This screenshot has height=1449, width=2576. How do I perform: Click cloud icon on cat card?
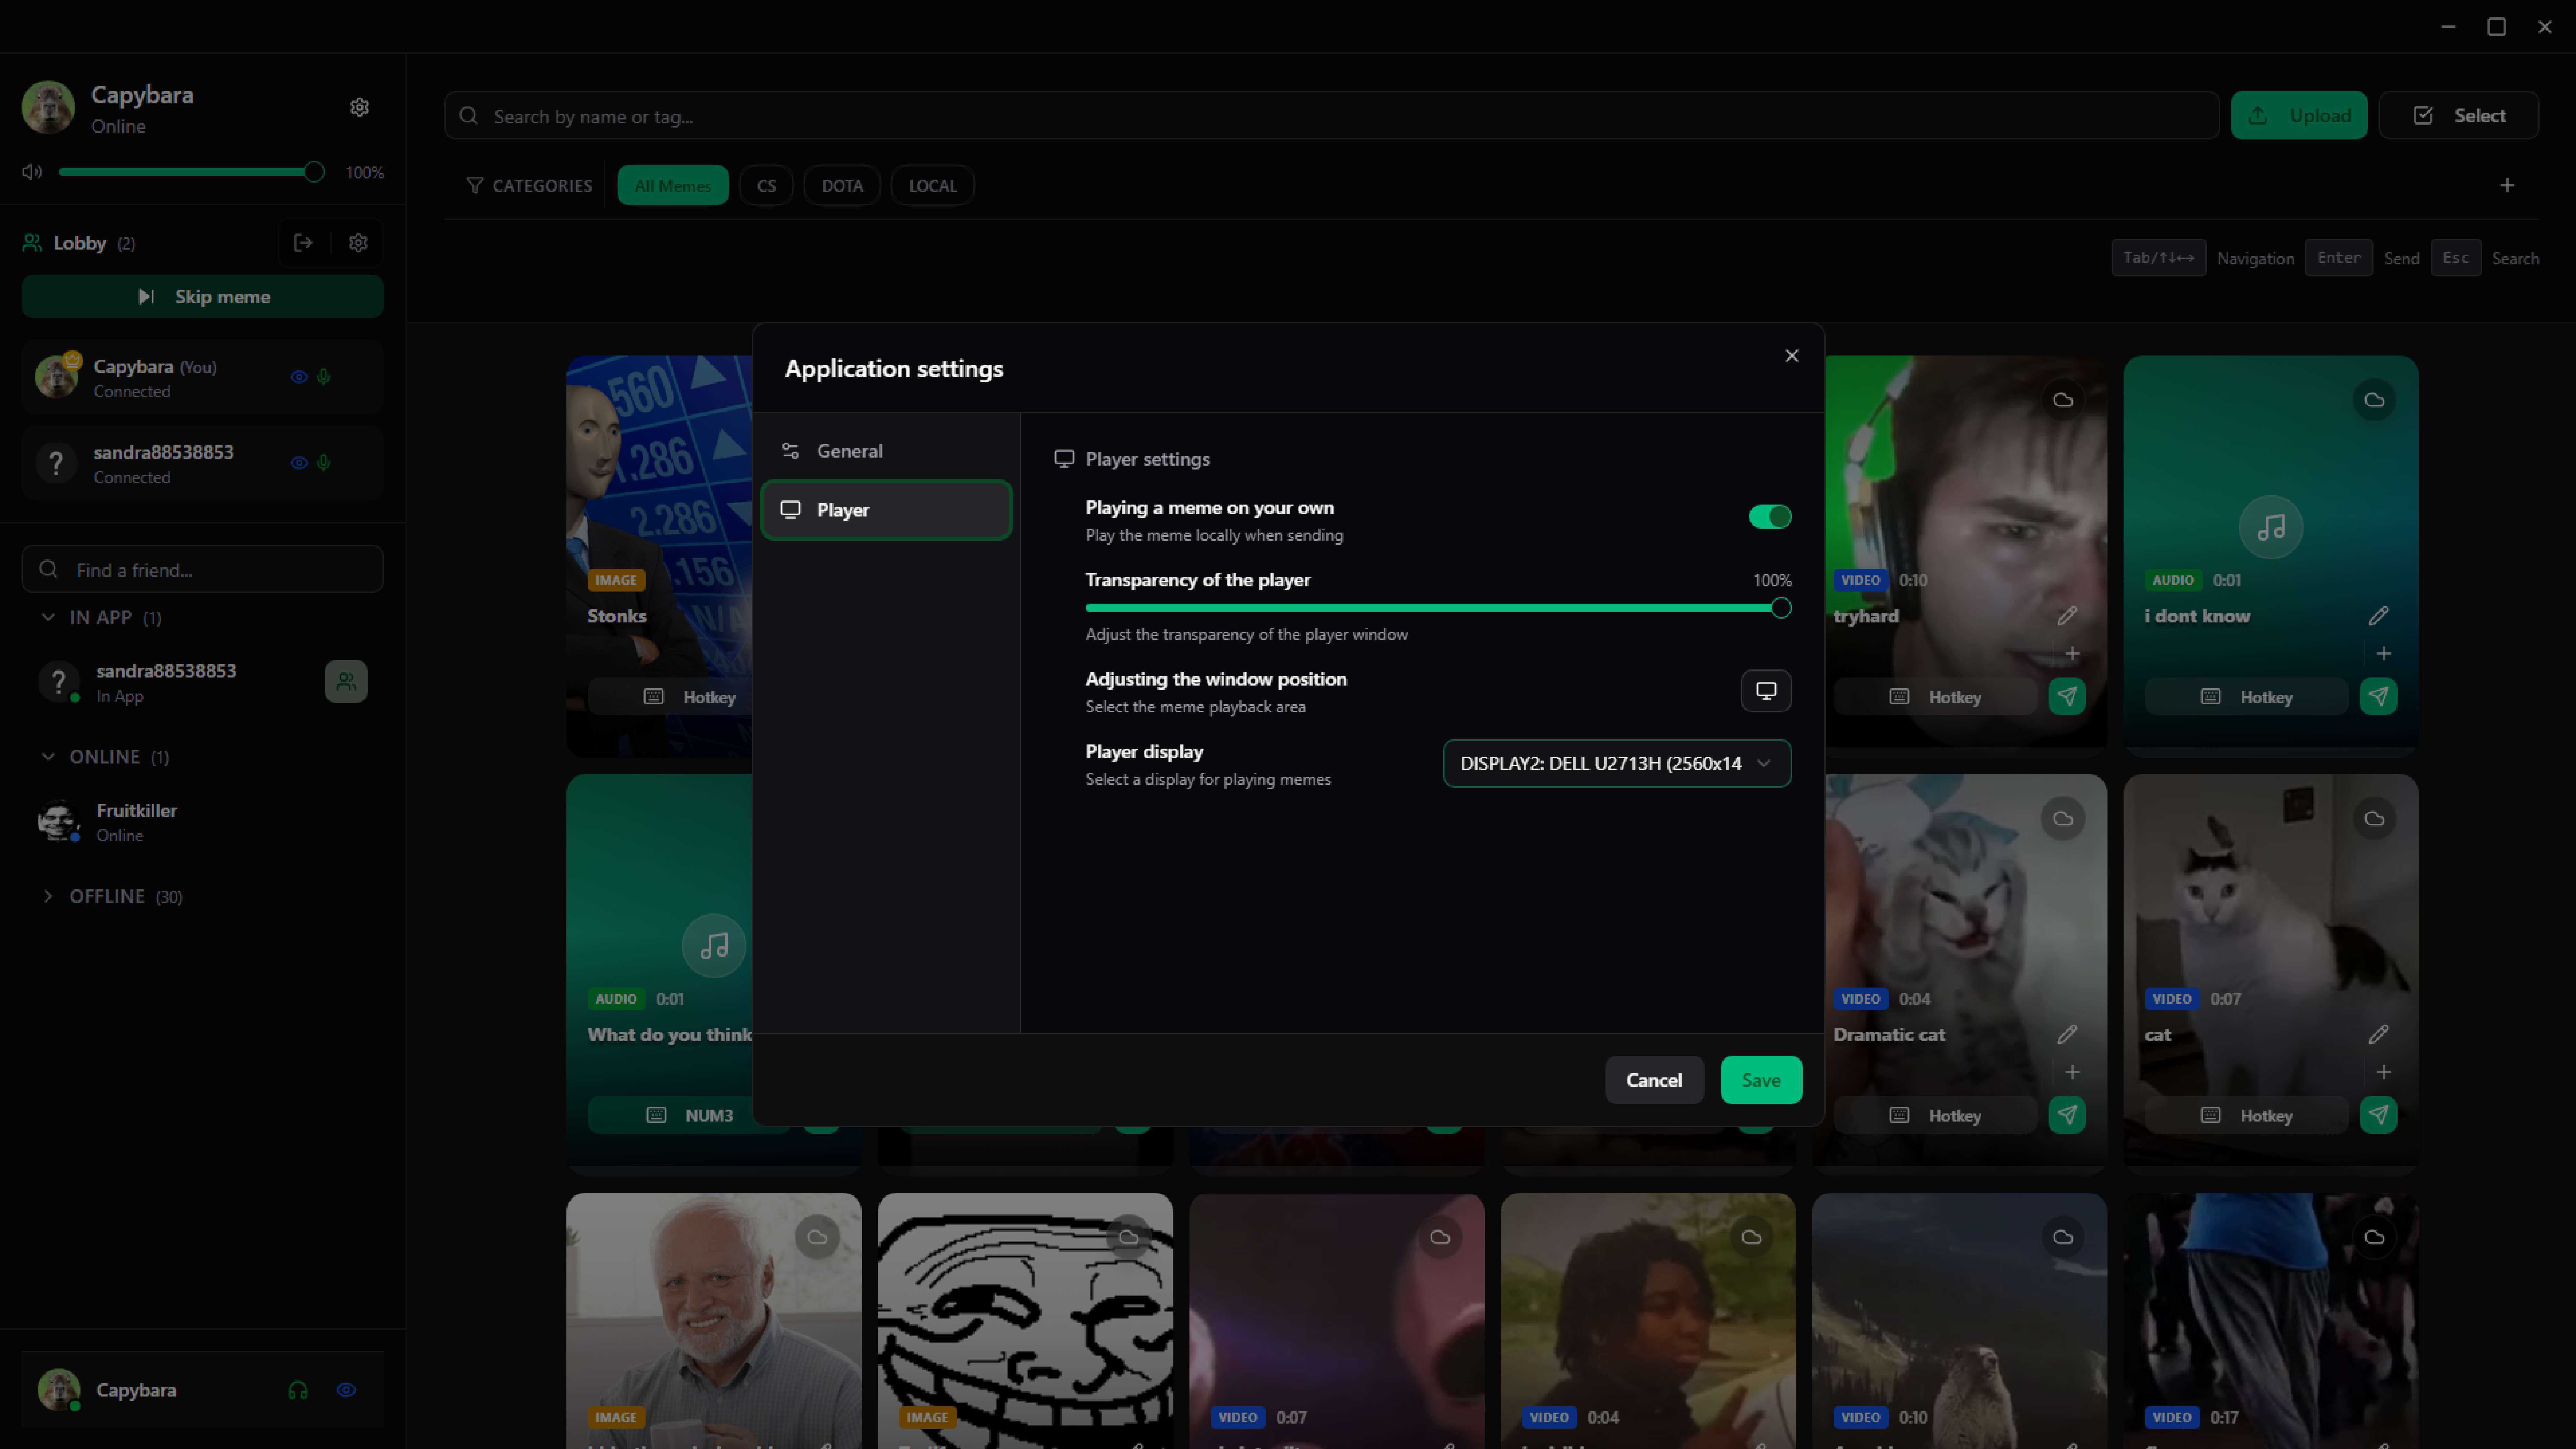2374,819
